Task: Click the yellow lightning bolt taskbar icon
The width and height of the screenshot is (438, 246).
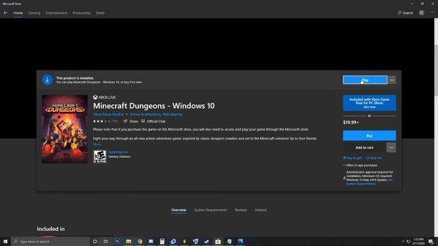Action: 184,241
